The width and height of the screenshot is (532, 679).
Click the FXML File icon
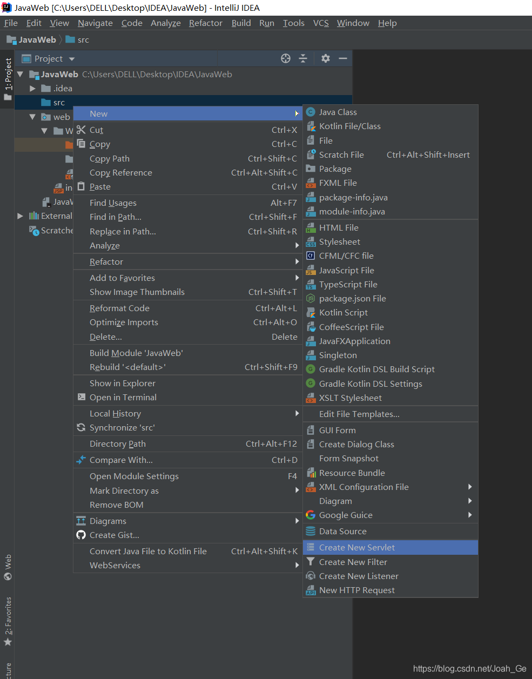(x=311, y=183)
